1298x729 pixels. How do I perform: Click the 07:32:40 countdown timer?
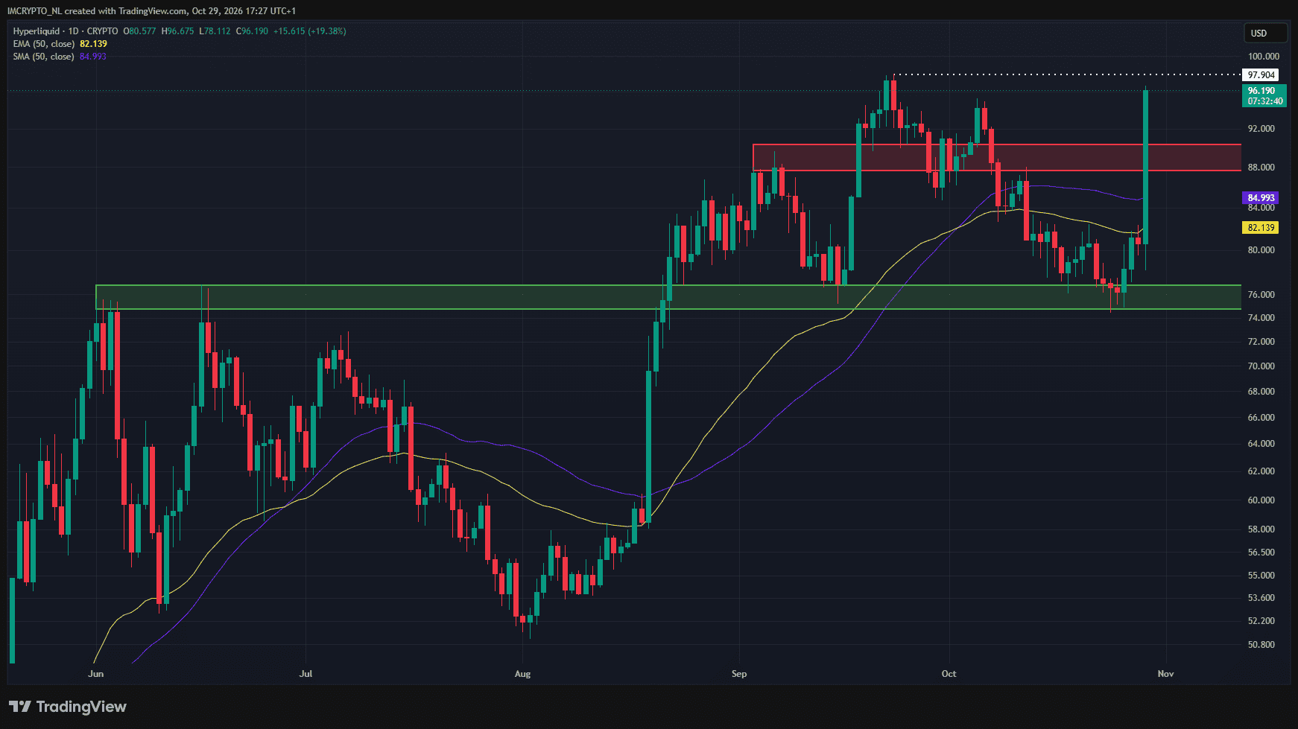click(x=1265, y=101)
